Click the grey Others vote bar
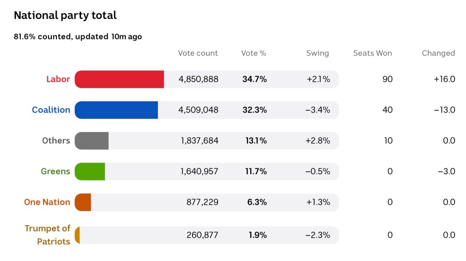 click(91, 140)
